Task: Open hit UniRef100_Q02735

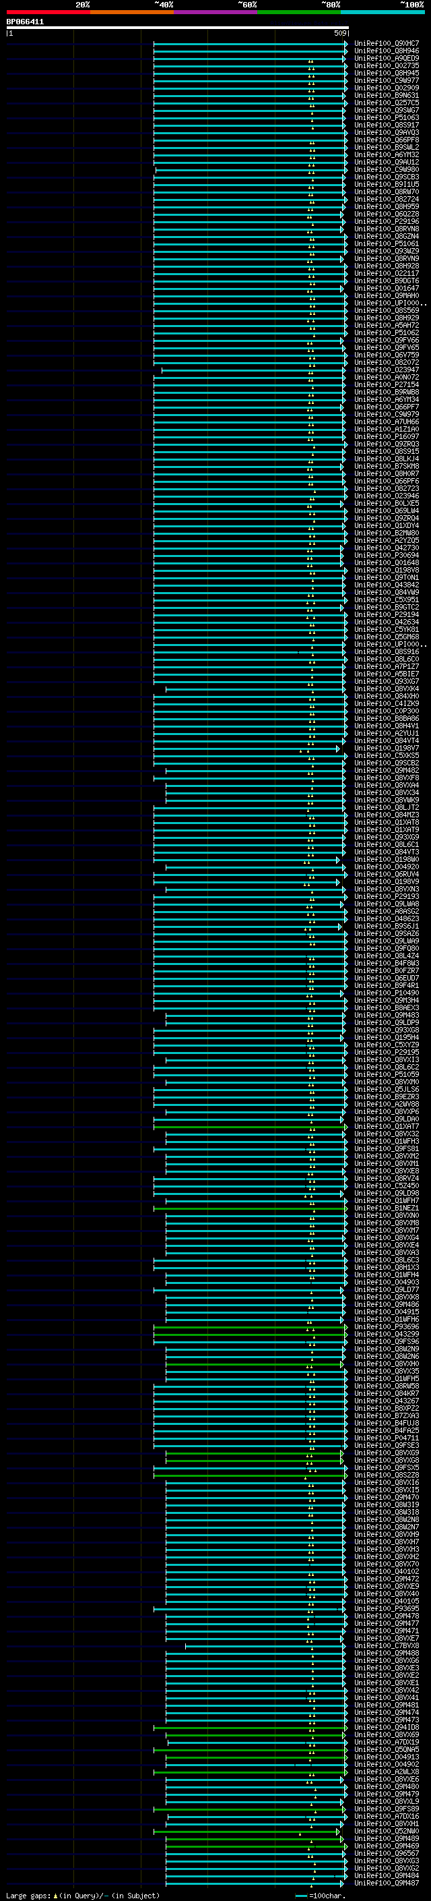Action: [x=386, y=65]
